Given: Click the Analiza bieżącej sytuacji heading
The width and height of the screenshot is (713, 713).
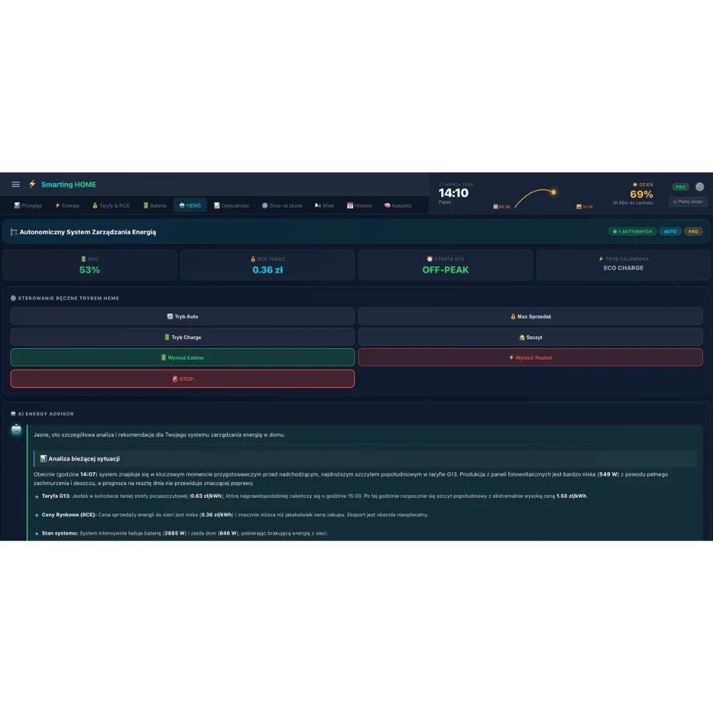Looking at the screenshot, I should (84, 459).
